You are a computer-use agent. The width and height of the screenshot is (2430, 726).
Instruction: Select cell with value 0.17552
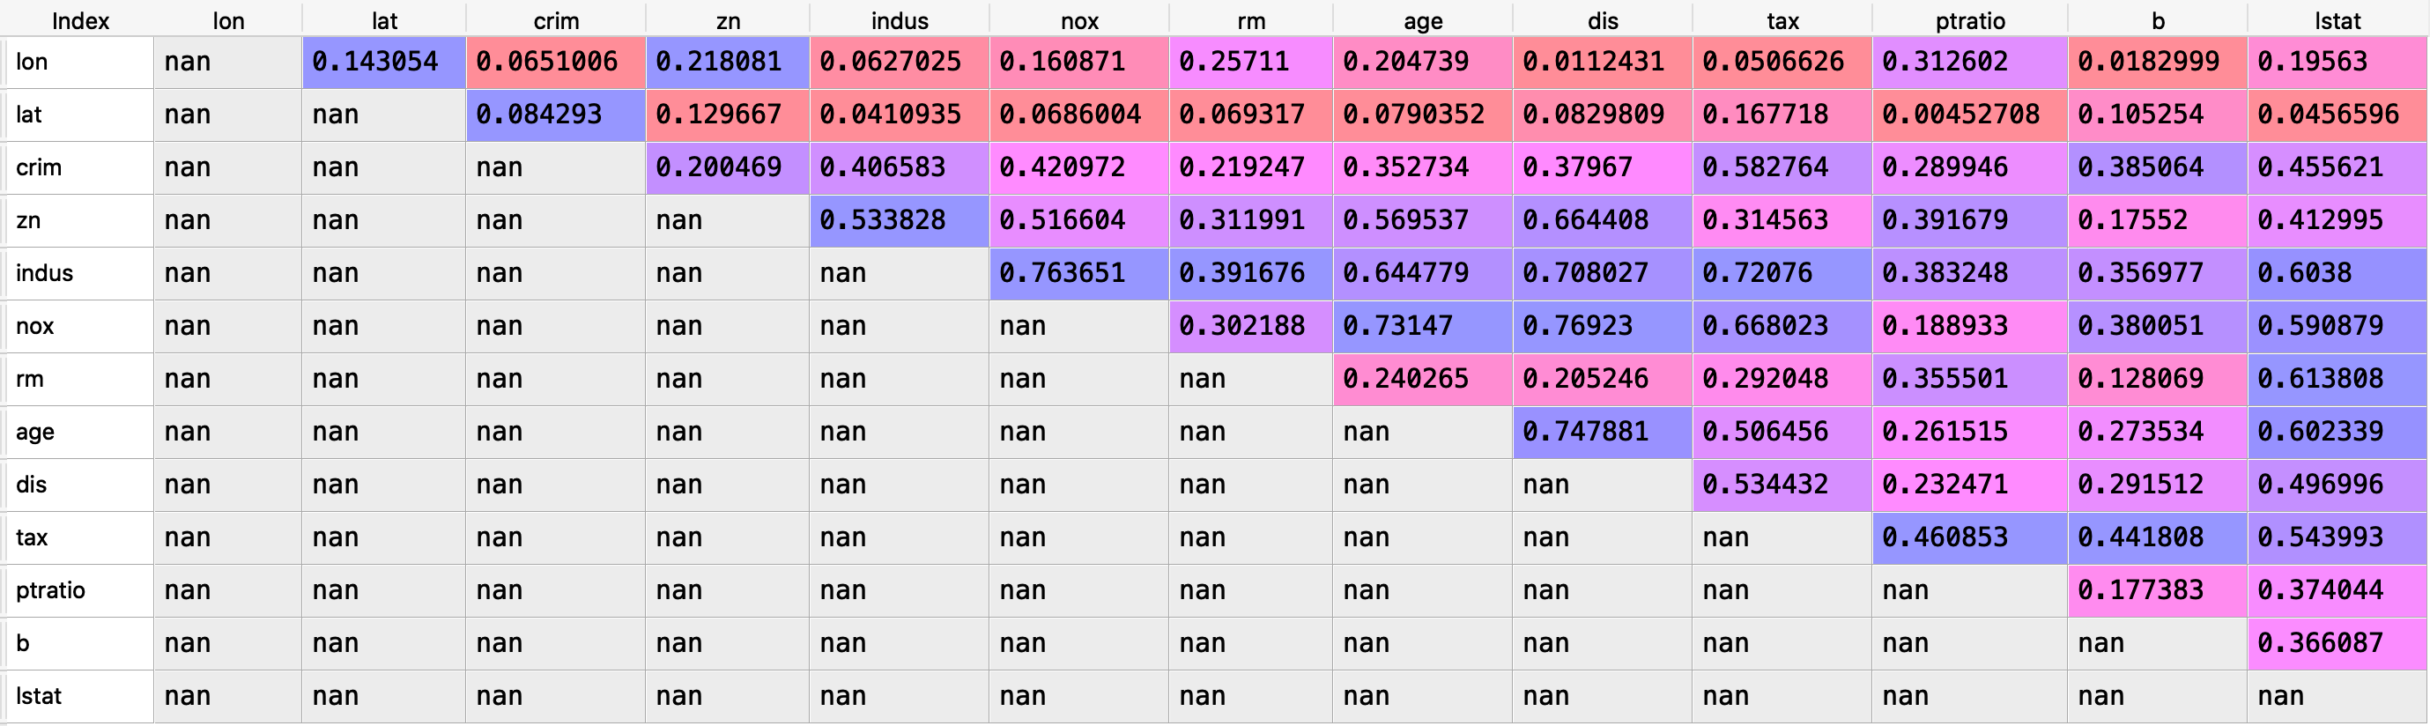point(2158,220)
